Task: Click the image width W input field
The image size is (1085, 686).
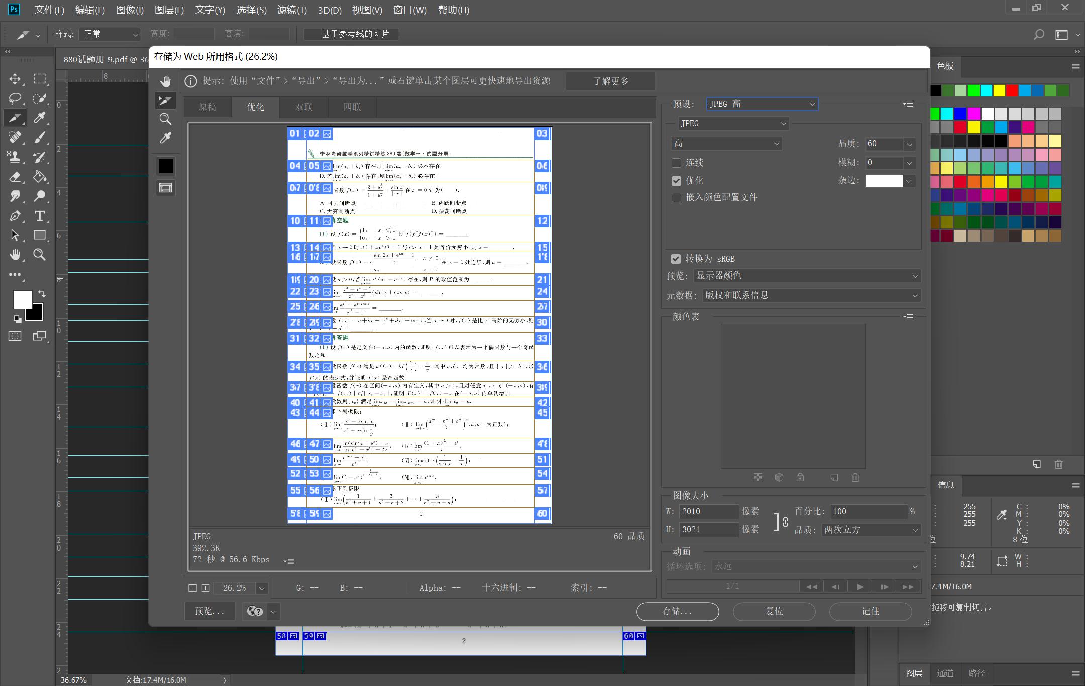Action: pos(708,511)
